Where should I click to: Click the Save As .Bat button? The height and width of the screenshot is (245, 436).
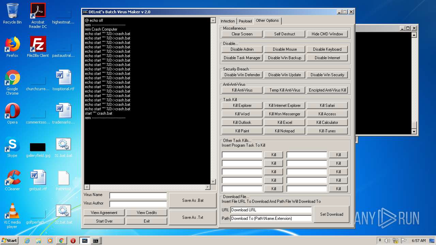[193, 200]
